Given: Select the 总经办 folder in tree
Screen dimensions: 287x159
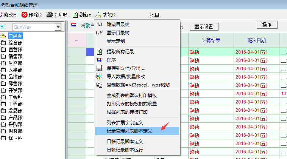Looking at the screenshot, I should pos(15,36).
